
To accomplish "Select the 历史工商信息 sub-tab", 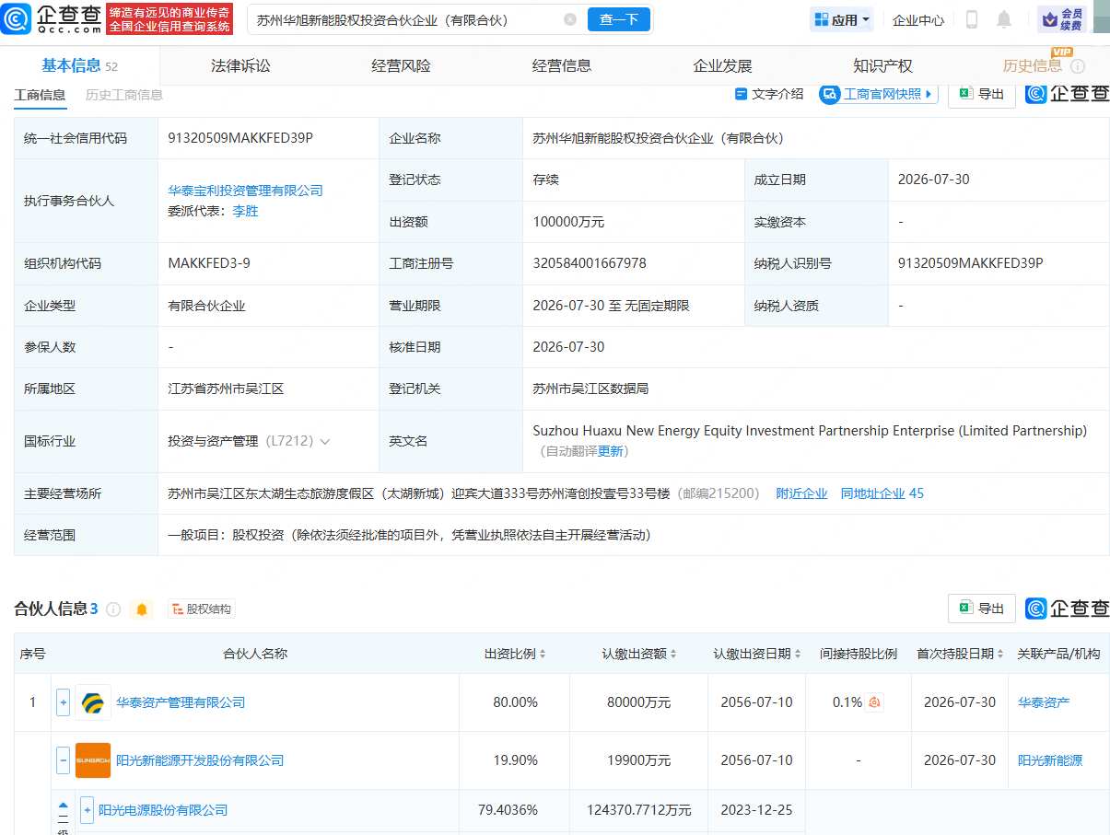I will 124,95.
